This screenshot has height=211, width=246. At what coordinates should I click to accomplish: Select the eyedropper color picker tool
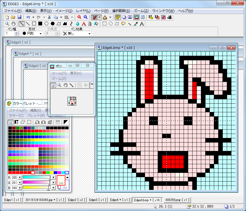tap(136, 24)
